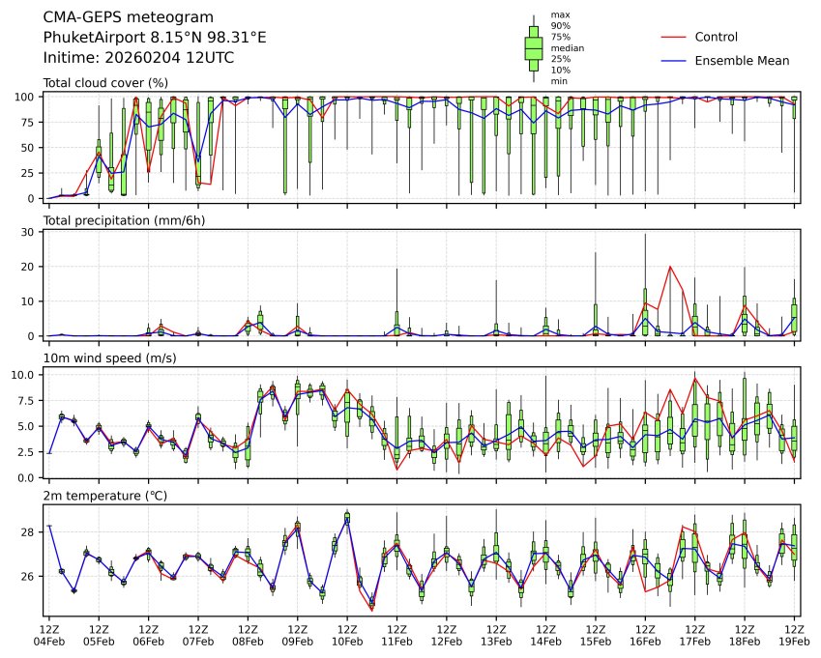Click the '25%' percentile legend label
Viewport: 821px width, 658px height.
pyautogui.click(x=560, y=59)
